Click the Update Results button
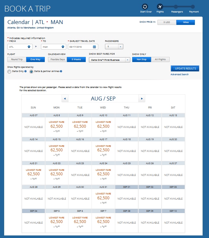 click(x=185, y=68)
